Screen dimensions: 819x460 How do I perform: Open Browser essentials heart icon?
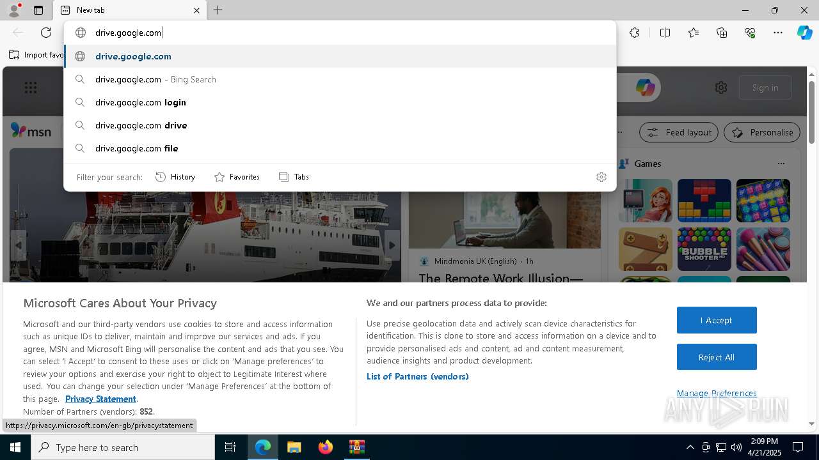[x=750, y=33]
